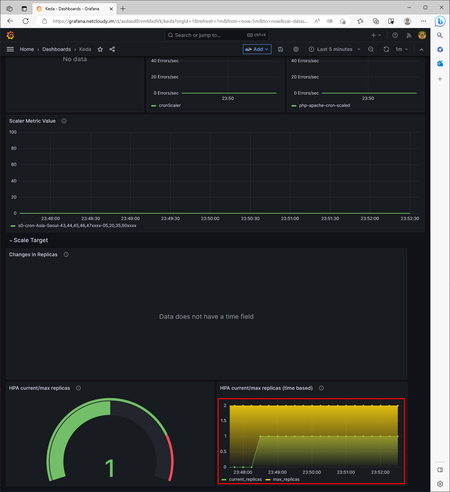Open the Scaler Metric Value panel title menu
Viewport: 450px width, 492px height.
tap(32, 121)
